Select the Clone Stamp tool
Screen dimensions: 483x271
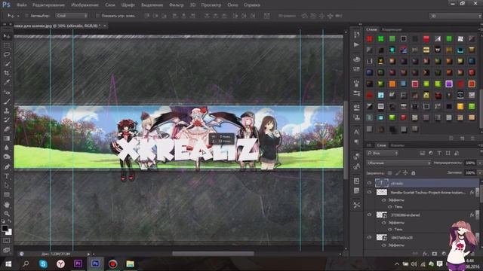coord(7,111)
